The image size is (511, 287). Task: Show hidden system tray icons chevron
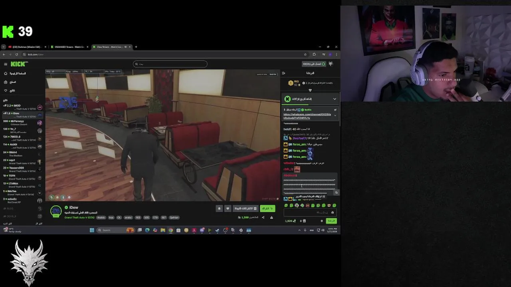(x=299, y=230)
